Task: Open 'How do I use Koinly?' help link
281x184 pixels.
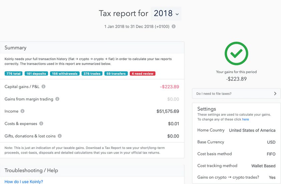Action: tap(24, 181)
